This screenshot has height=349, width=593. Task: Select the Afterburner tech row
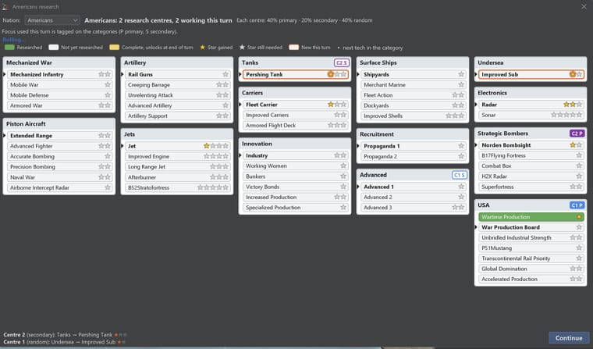pyautogui.click(x=177, y=177)
